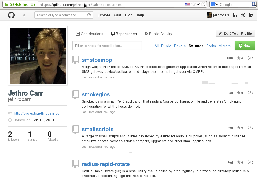Filter repositories by All
This screenshot has width=258, height=178.
click(156, 46)
